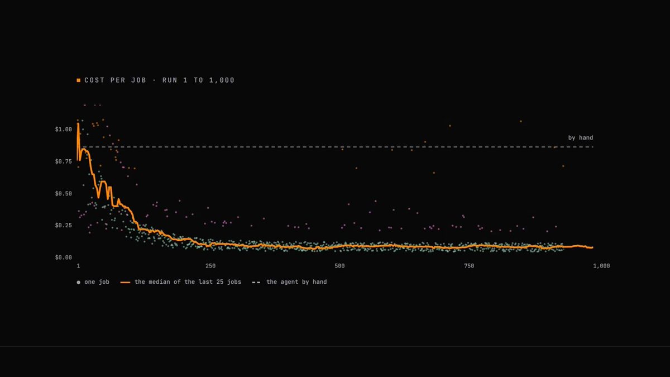Click the dashed line legend marker for agent by hand
The image size is (670, 377).
tap(256, 283)
